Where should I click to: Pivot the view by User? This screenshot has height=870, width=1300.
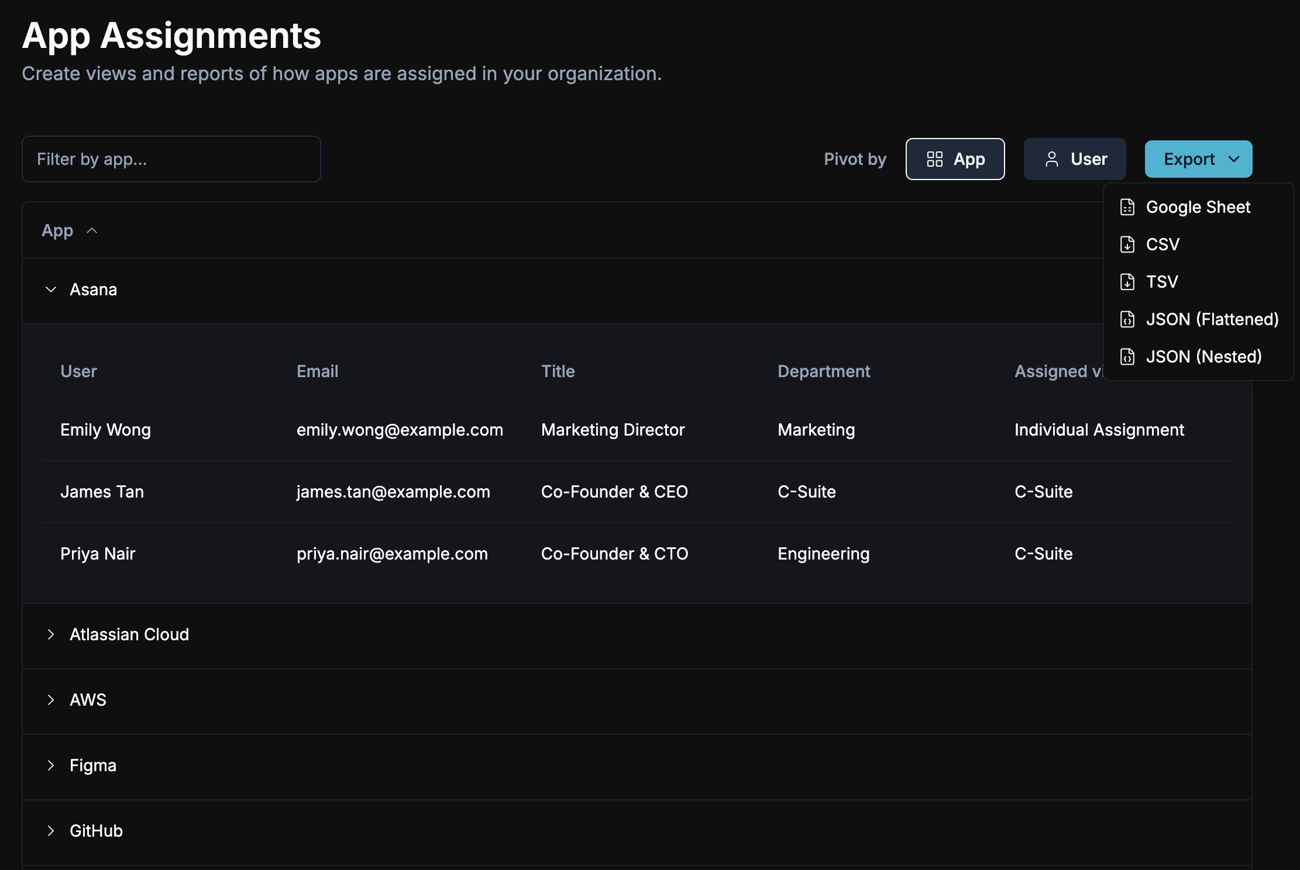pos(1074,159)
